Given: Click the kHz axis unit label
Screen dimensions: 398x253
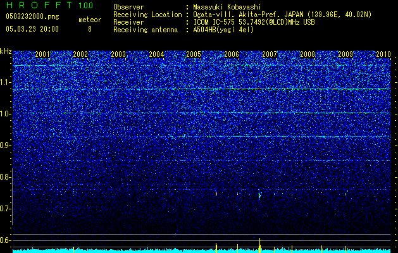Looking at the screenshot, I should tap(6, 51).
